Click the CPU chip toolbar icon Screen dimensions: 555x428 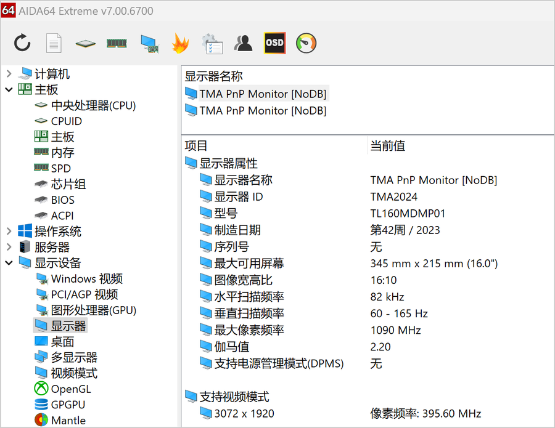[x=85, y=44]
